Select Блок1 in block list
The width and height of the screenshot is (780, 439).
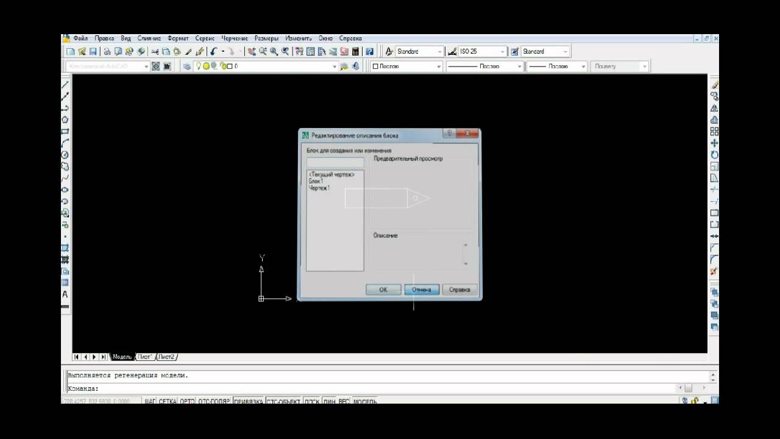[316, 181]
